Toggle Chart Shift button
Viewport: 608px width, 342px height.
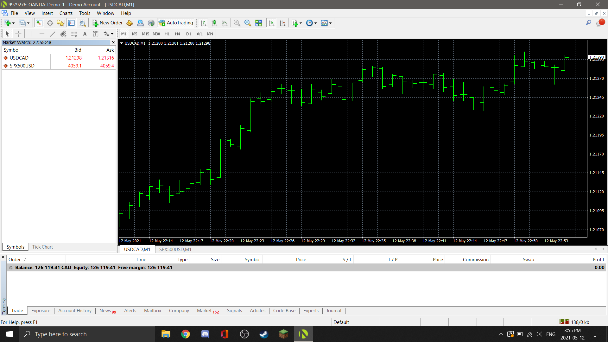coord(282,23)
